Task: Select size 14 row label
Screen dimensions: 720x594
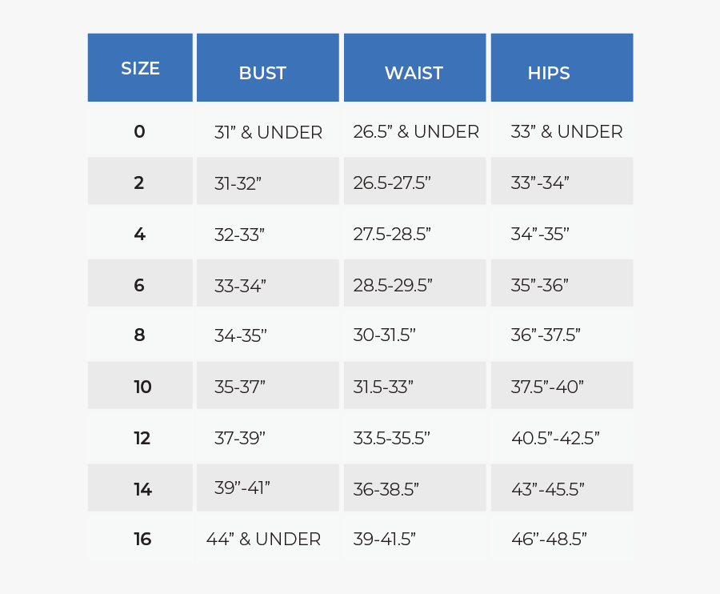Action: coord(142,489)
